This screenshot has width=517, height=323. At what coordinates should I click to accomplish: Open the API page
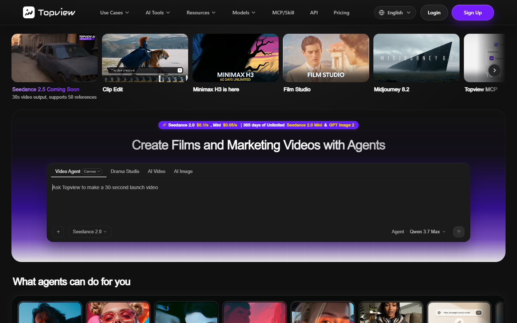pyautogui.click(x=314, y=13)
